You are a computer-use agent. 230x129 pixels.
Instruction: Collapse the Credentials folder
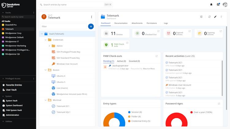pyautogui.click(x=46, y=40)
